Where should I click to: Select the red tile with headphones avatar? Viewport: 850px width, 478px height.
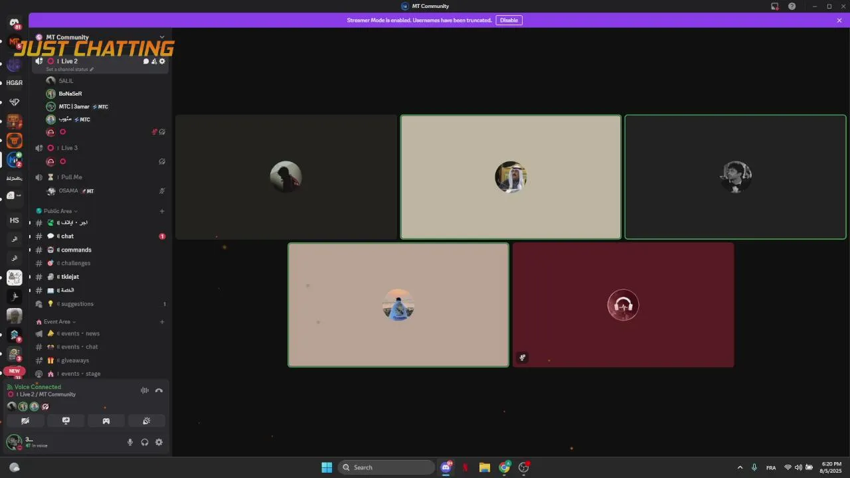[x=623, y=305]
